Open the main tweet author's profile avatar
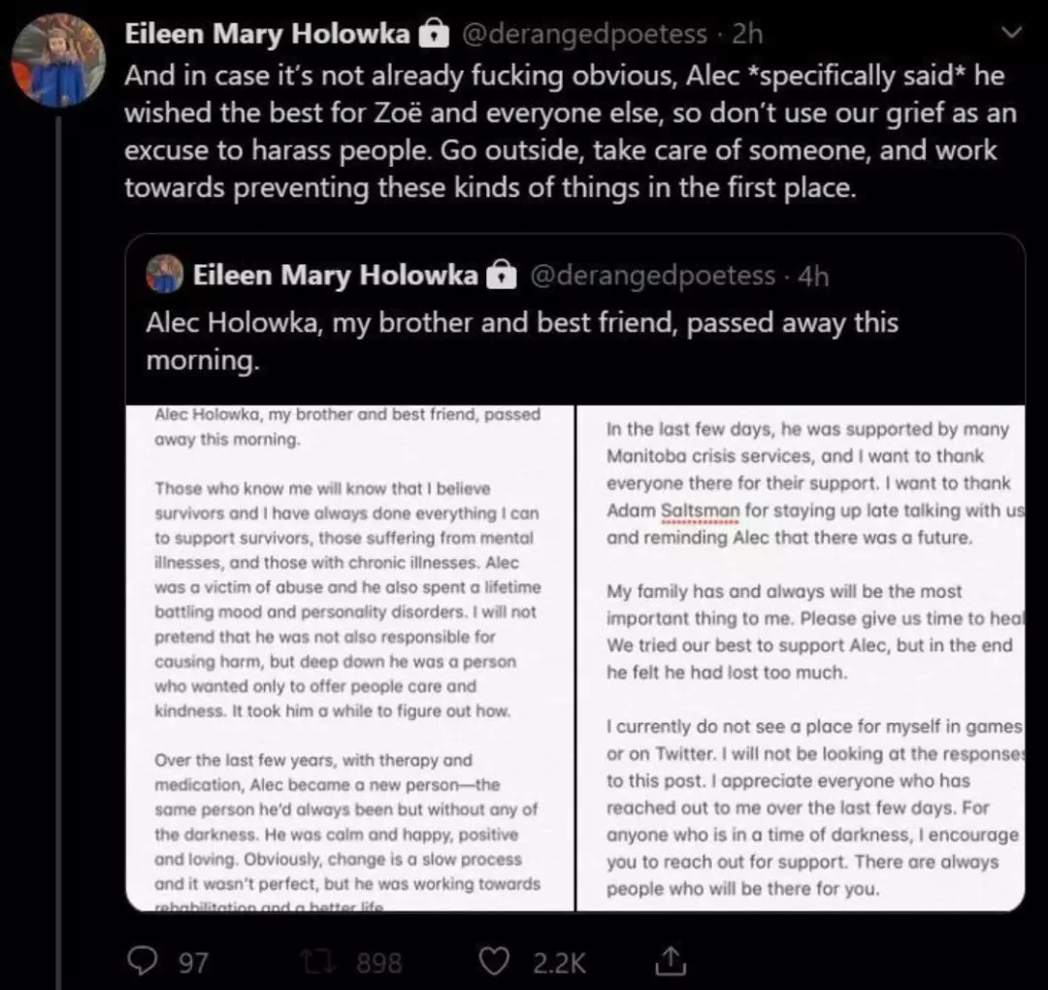 pyautogui.click(x=57, y=60)
